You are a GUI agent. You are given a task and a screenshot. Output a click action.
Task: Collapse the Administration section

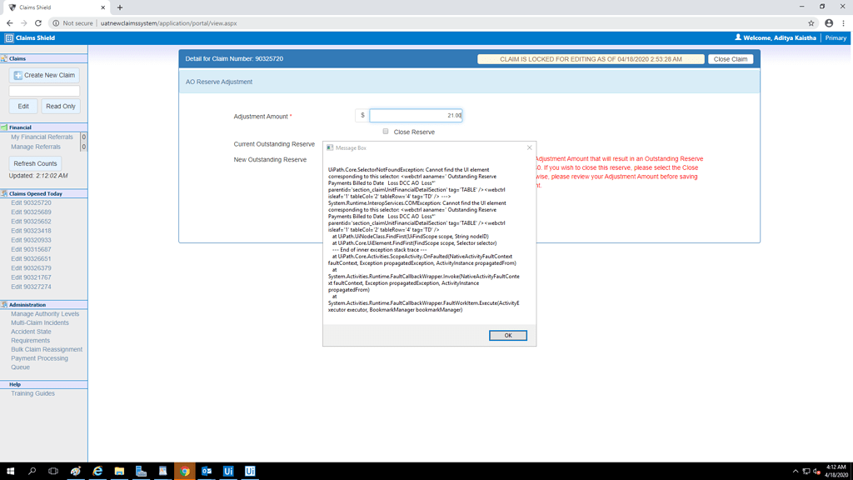tap(43, 304)
